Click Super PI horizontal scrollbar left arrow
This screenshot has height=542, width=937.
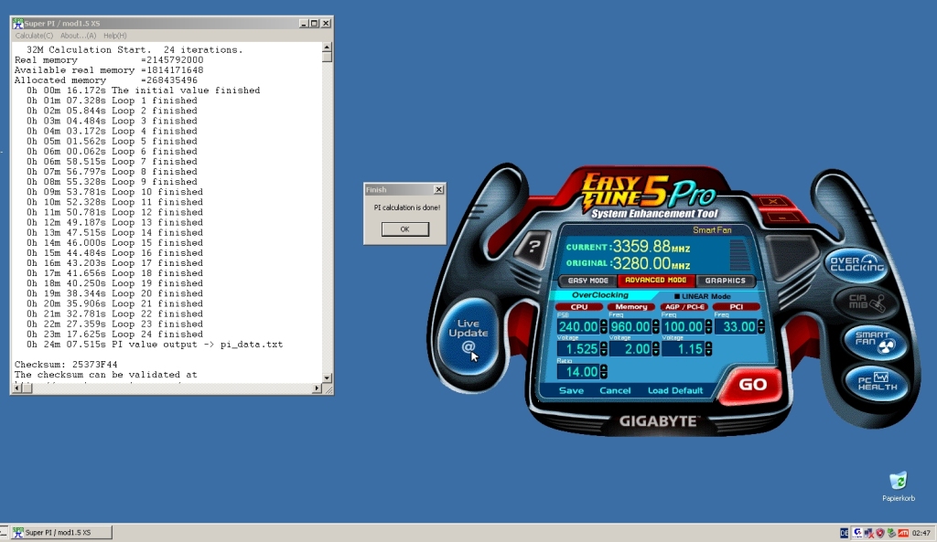17,388
